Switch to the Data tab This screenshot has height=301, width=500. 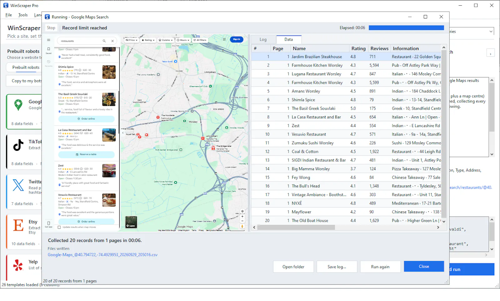289,39
